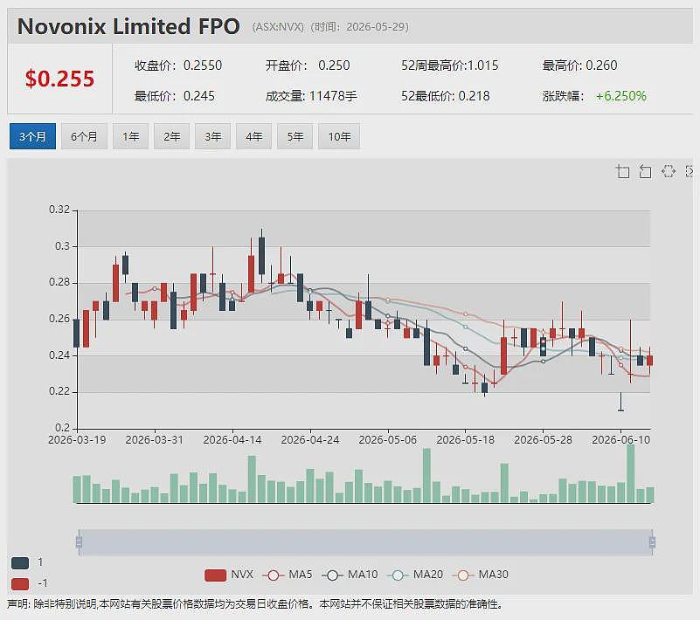The image size is (700, 620).
Task: Click the disclaimer text starting 声明
Action: pos(255,604)
